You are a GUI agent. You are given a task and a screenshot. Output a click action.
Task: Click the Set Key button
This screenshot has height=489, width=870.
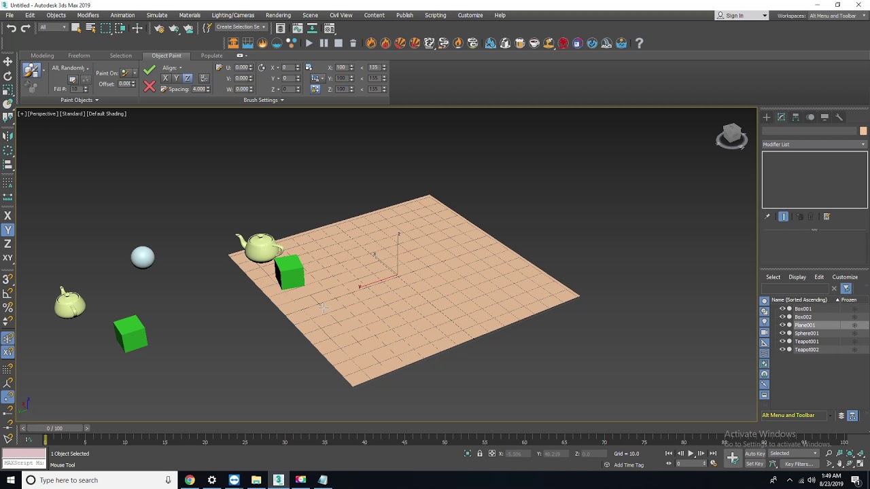(754, 465)
